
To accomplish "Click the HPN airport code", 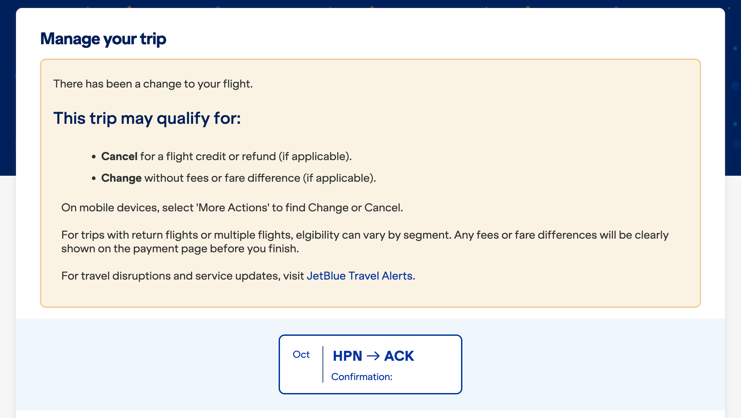I will 347,355.
